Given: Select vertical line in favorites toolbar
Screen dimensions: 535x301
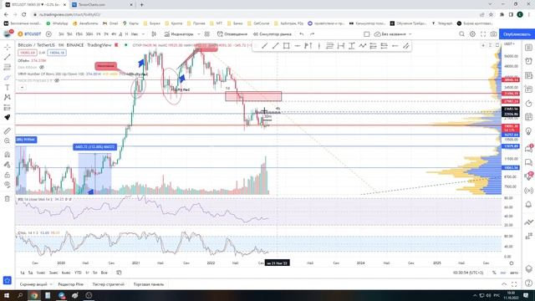Looking at the screenshot, I should coord(319,46).
